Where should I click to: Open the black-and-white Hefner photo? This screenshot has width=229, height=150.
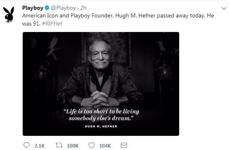[x=101, y=84]
